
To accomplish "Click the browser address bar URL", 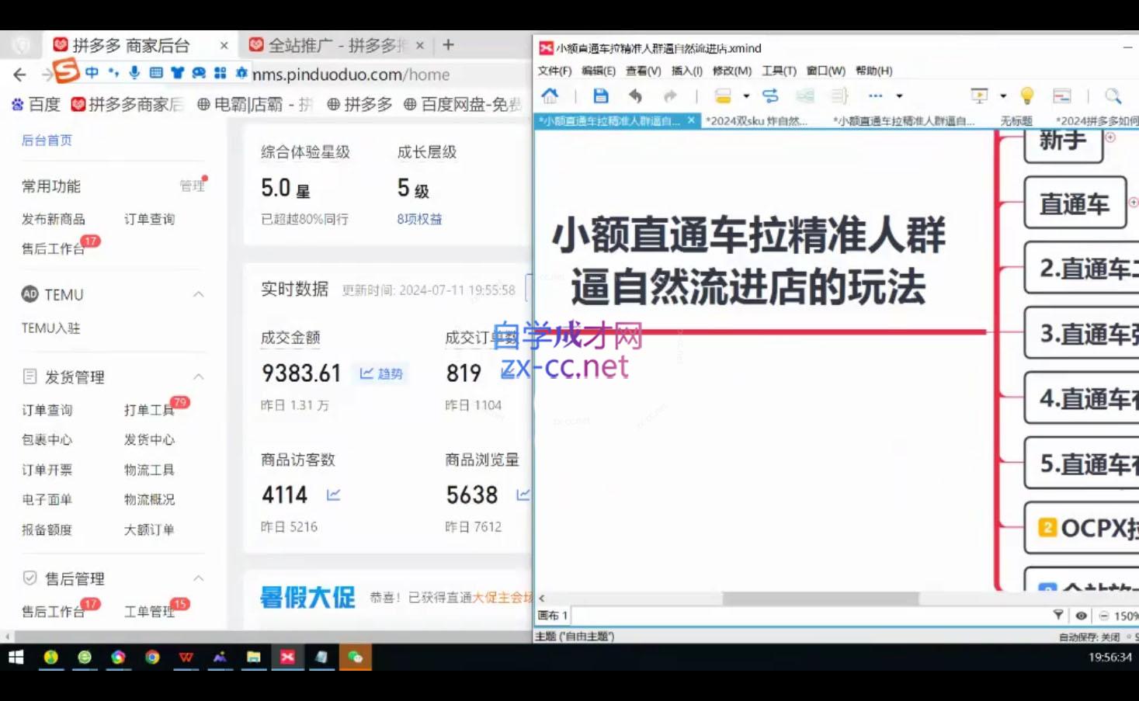I will [351, 75].
